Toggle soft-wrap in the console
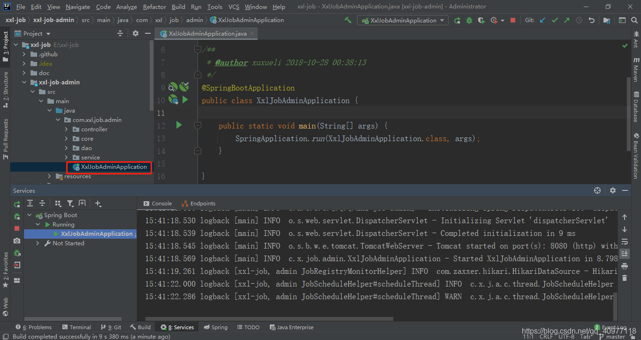Viewport: 641px width, 340px height. pos(625,242)
